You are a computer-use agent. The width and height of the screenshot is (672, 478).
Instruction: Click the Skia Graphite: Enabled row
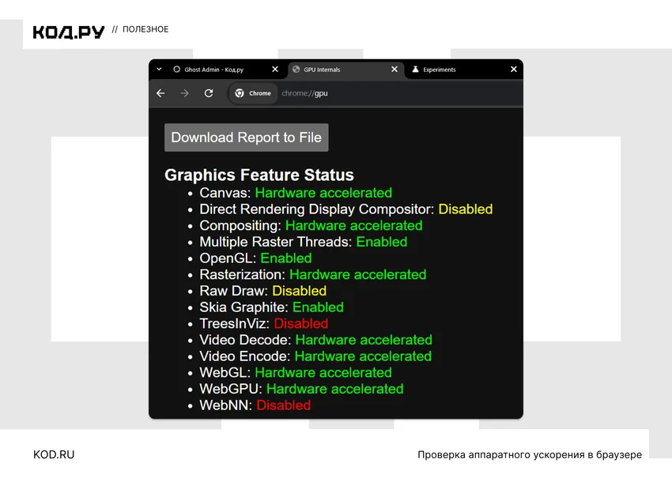coord(271,307)
